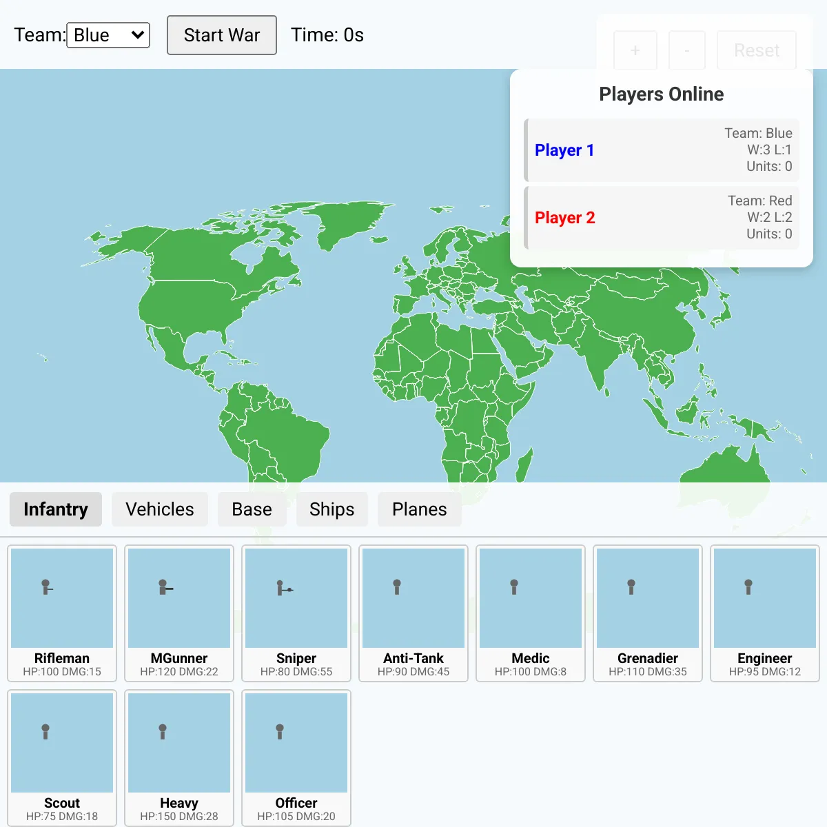Choose the Medic unit
Screen dimensions: 827x827
point(531,613)
